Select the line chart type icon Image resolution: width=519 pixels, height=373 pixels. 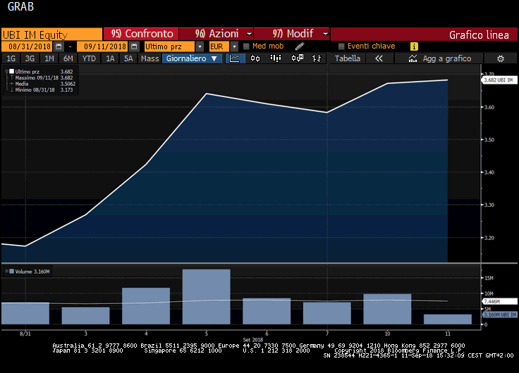(236, 58)
